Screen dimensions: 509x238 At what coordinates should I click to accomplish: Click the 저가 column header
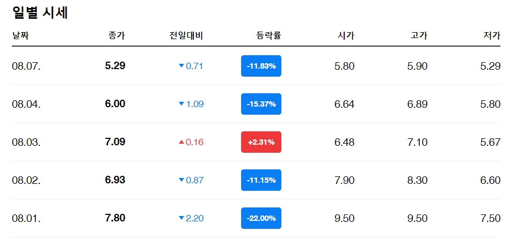click(492, 35)
